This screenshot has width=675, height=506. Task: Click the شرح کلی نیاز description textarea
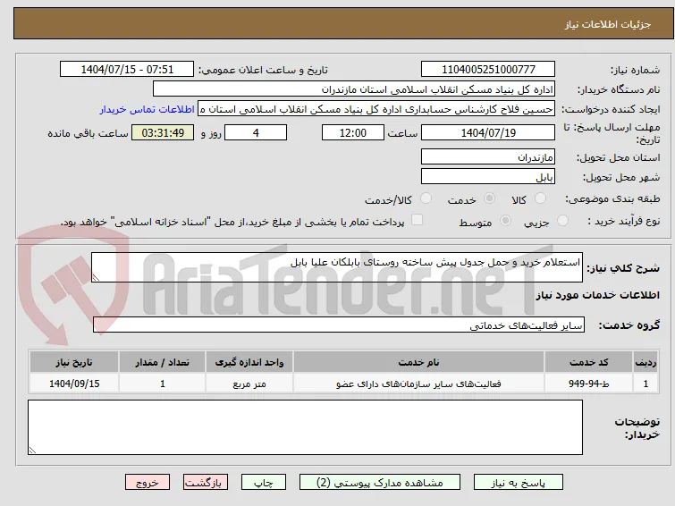click(337, 267)
